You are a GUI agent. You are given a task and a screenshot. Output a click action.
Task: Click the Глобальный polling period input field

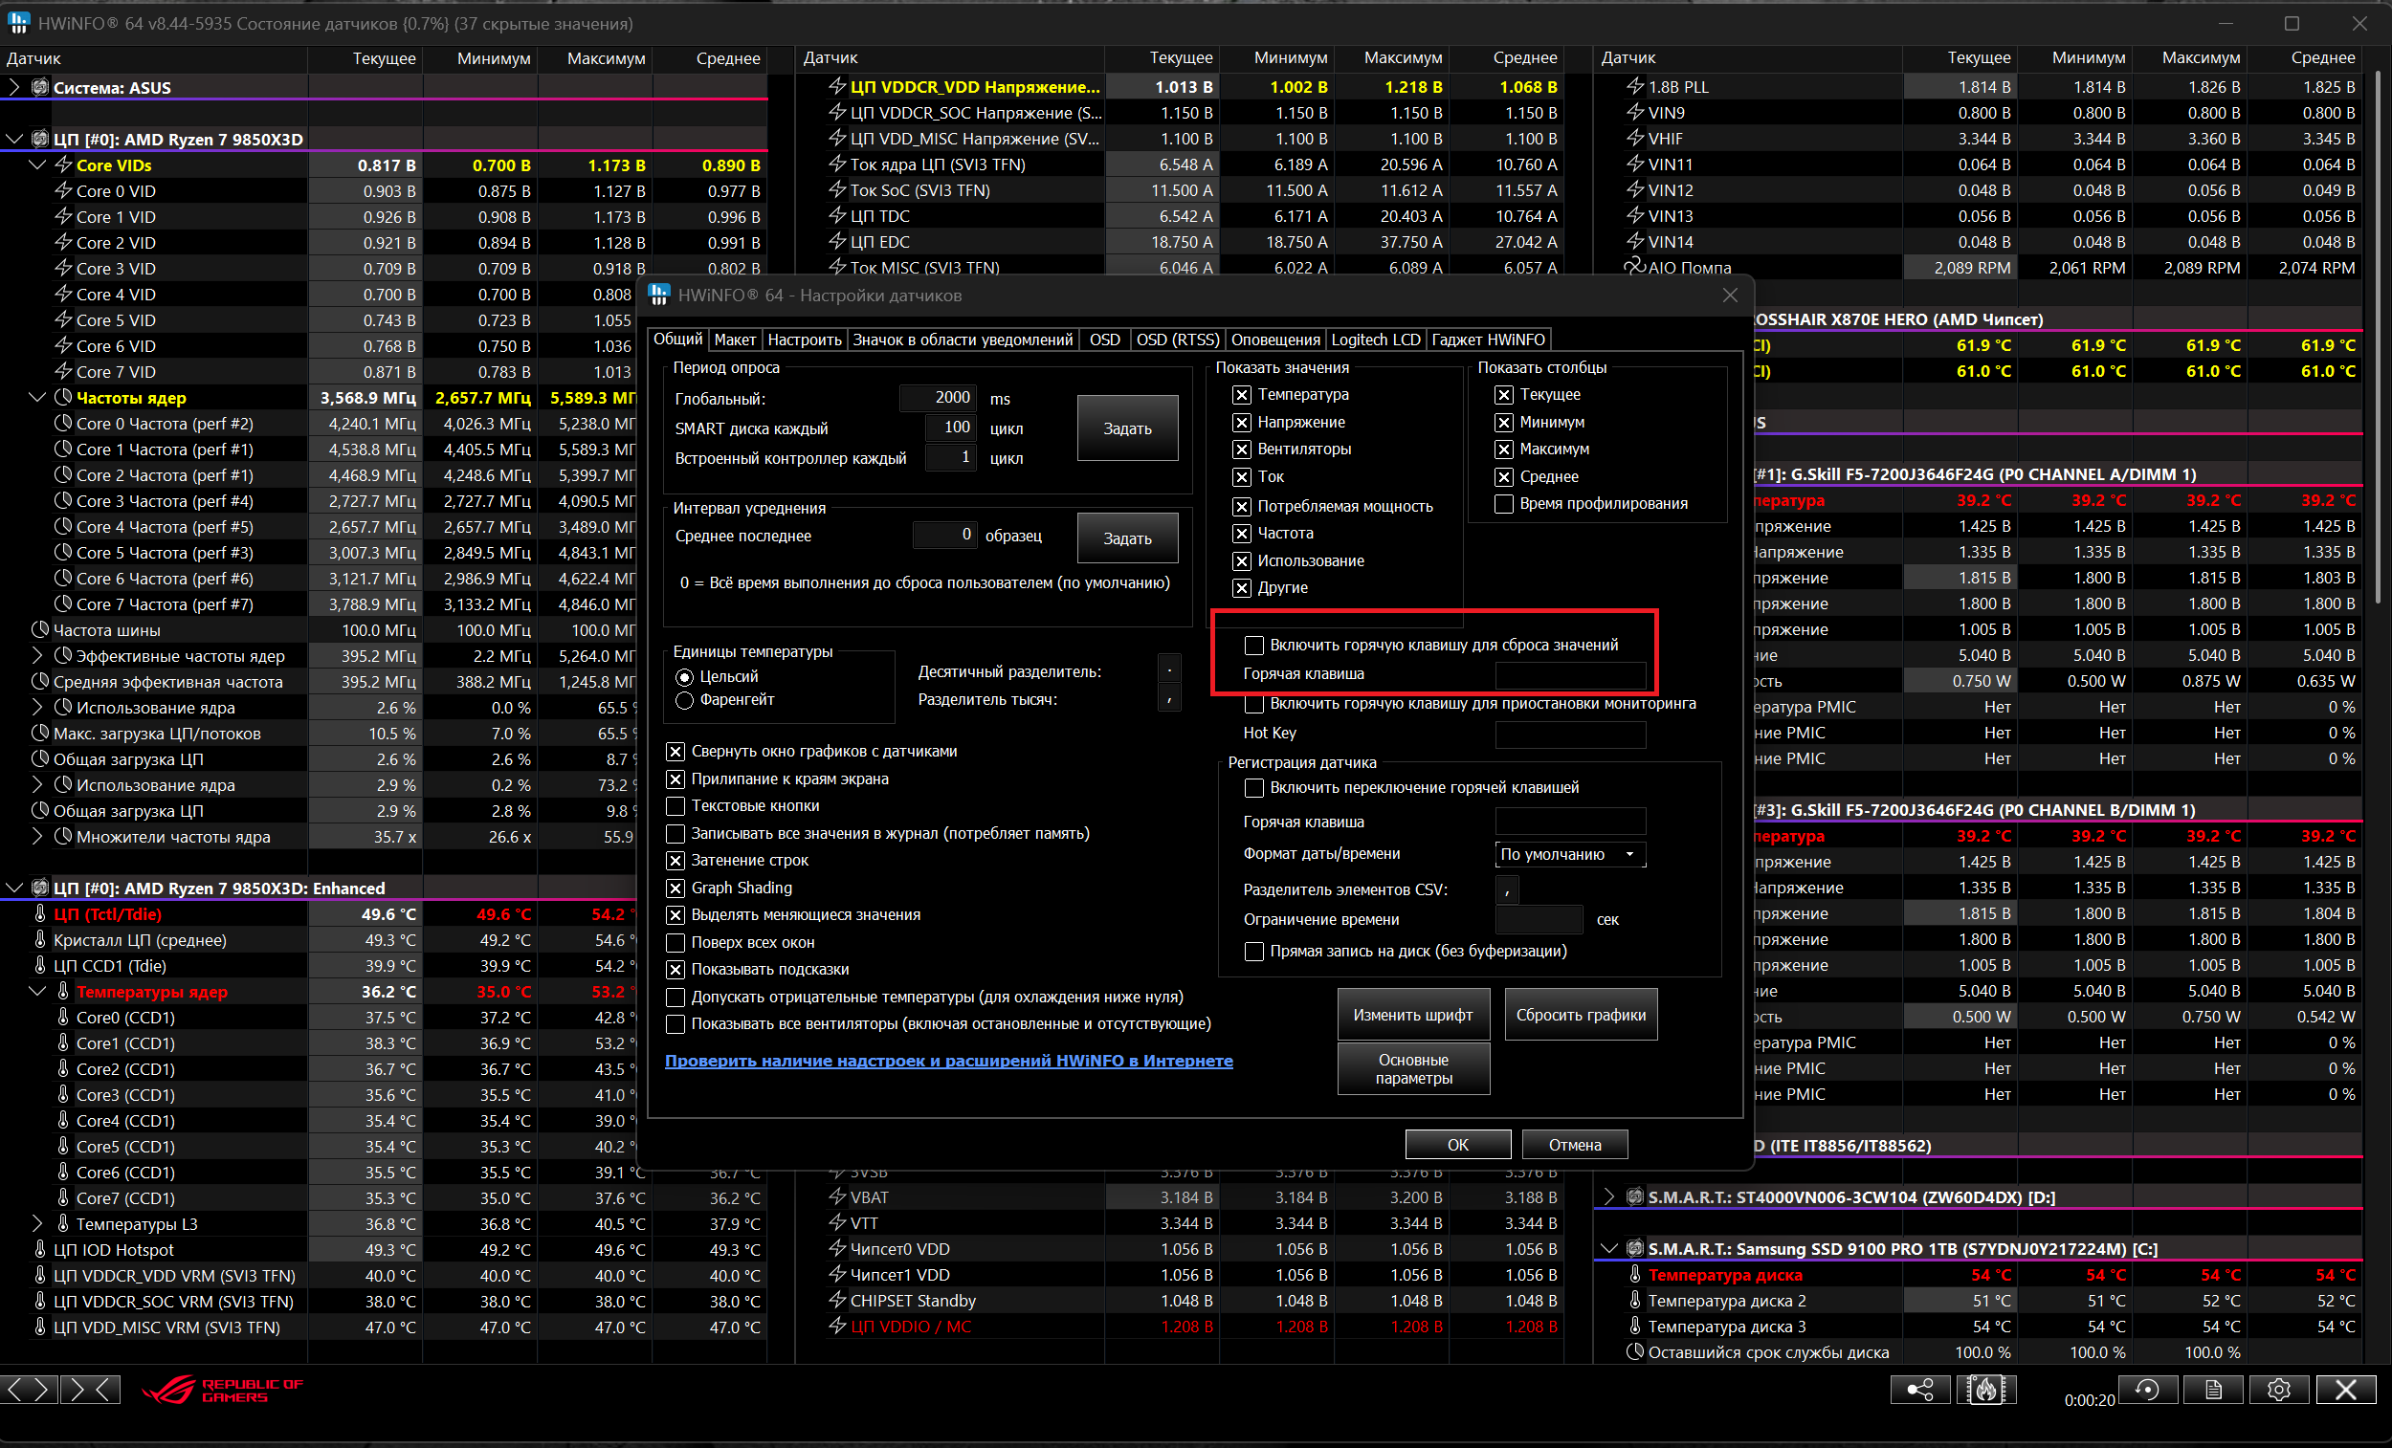938,398
